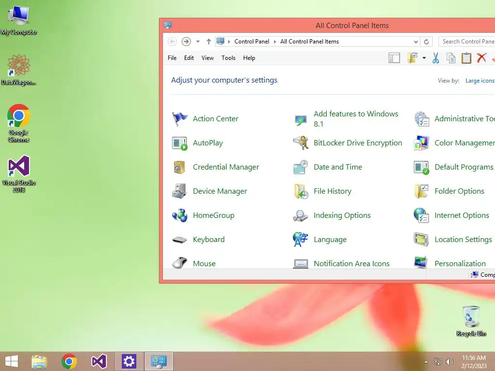The width and height of the screenshot is (495, 371).
Task: Refresh the Control Panel view
Action: tap(426, 42)
